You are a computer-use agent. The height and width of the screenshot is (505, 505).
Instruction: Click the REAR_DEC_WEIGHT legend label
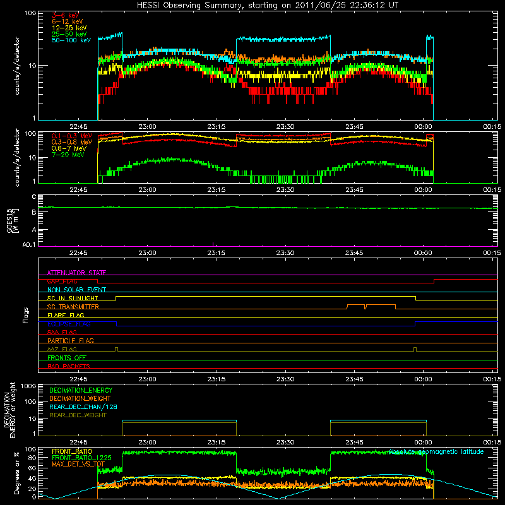pyautogui.click(x=78, y=415)
